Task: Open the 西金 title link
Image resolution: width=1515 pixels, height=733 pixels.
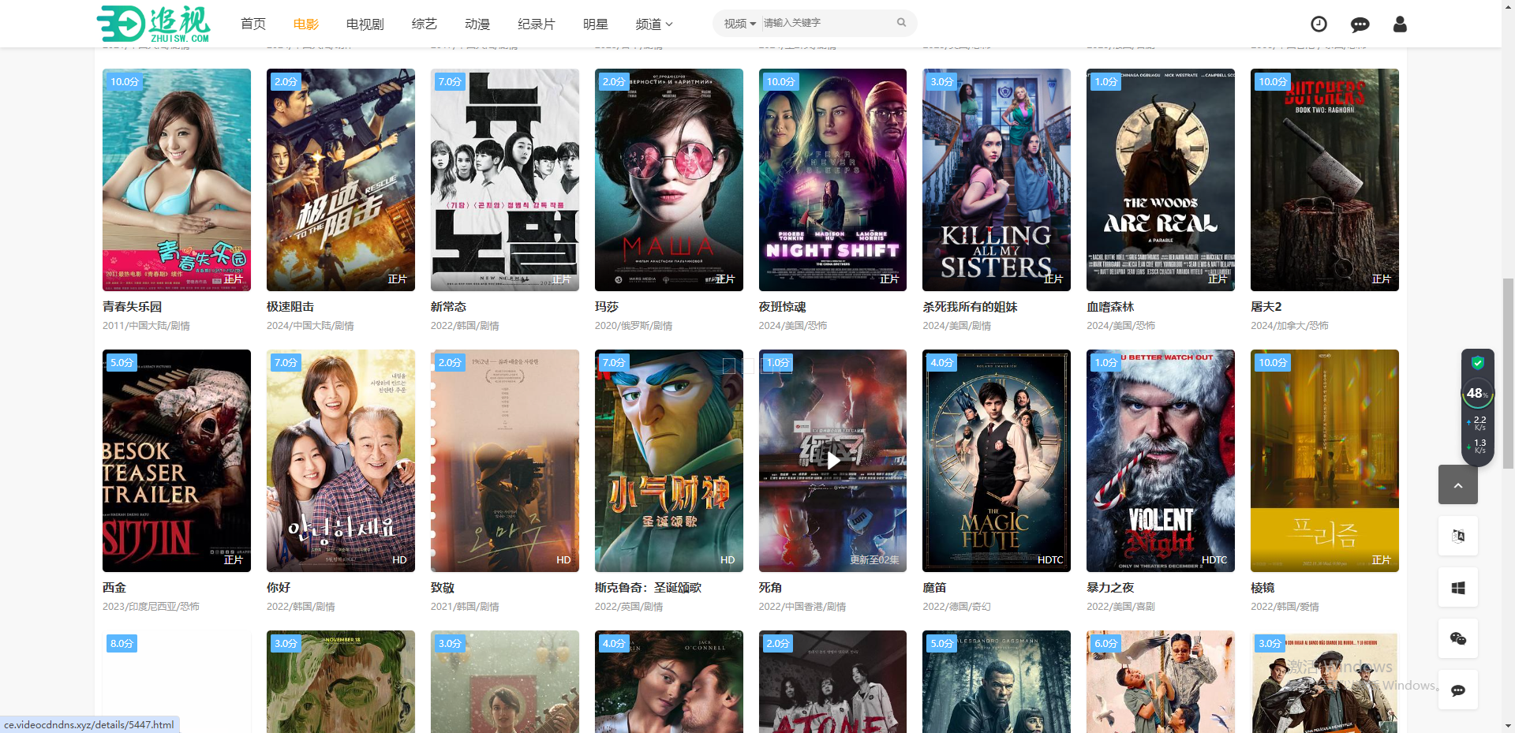Action: click(x=114, y=588)
